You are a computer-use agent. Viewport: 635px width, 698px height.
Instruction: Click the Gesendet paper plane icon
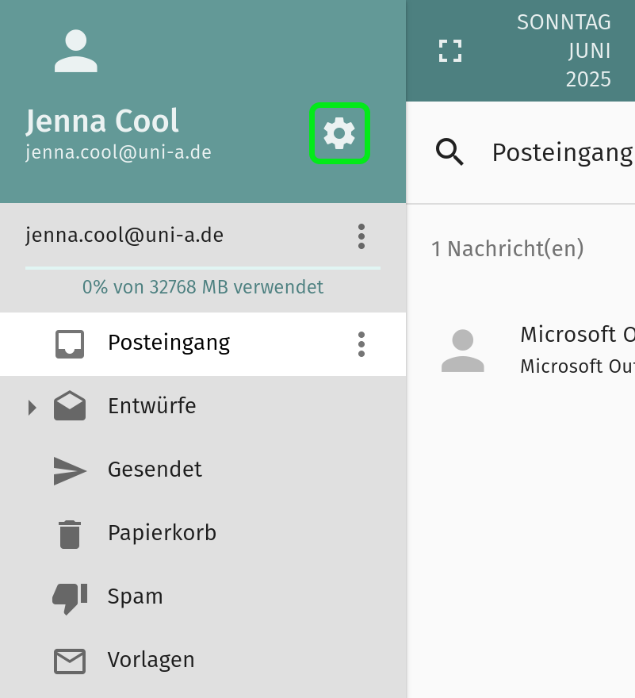coord(70,470)
